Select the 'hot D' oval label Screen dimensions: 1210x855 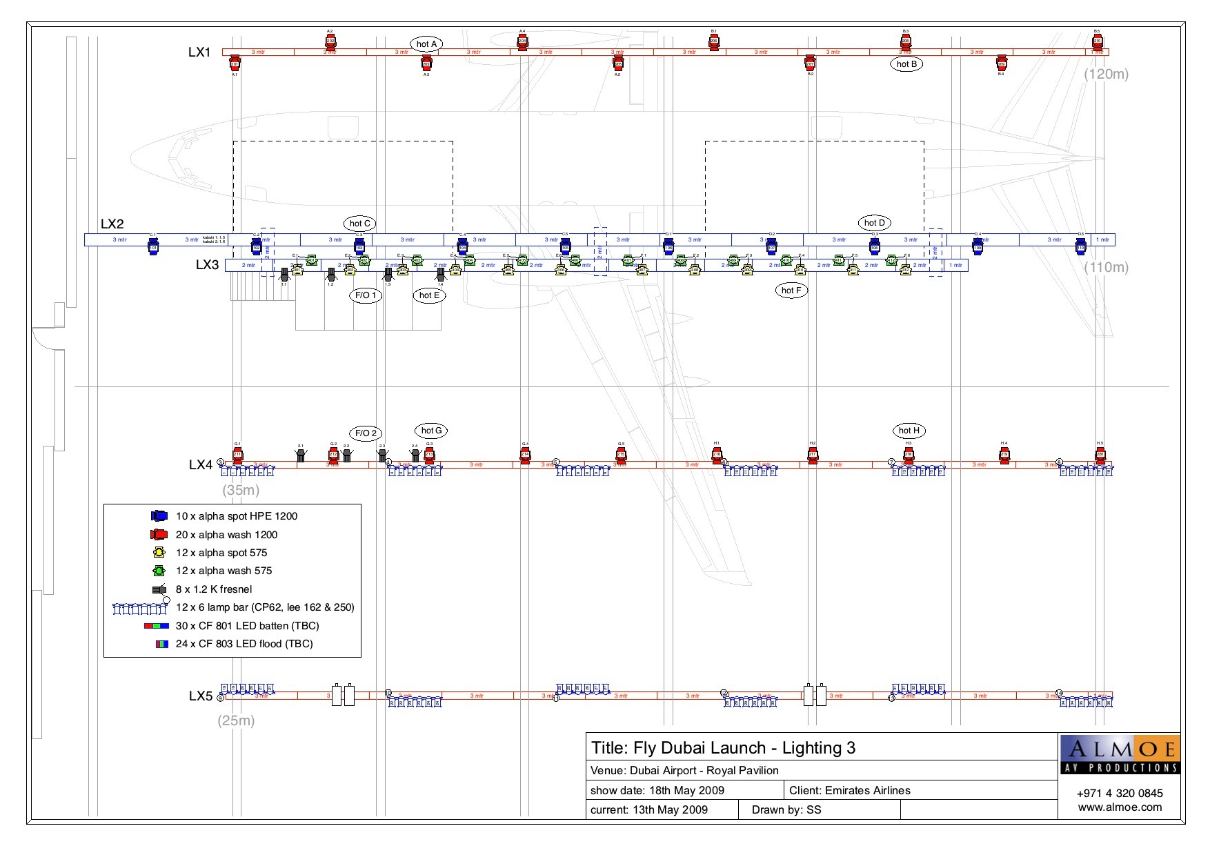coord(874,222)
